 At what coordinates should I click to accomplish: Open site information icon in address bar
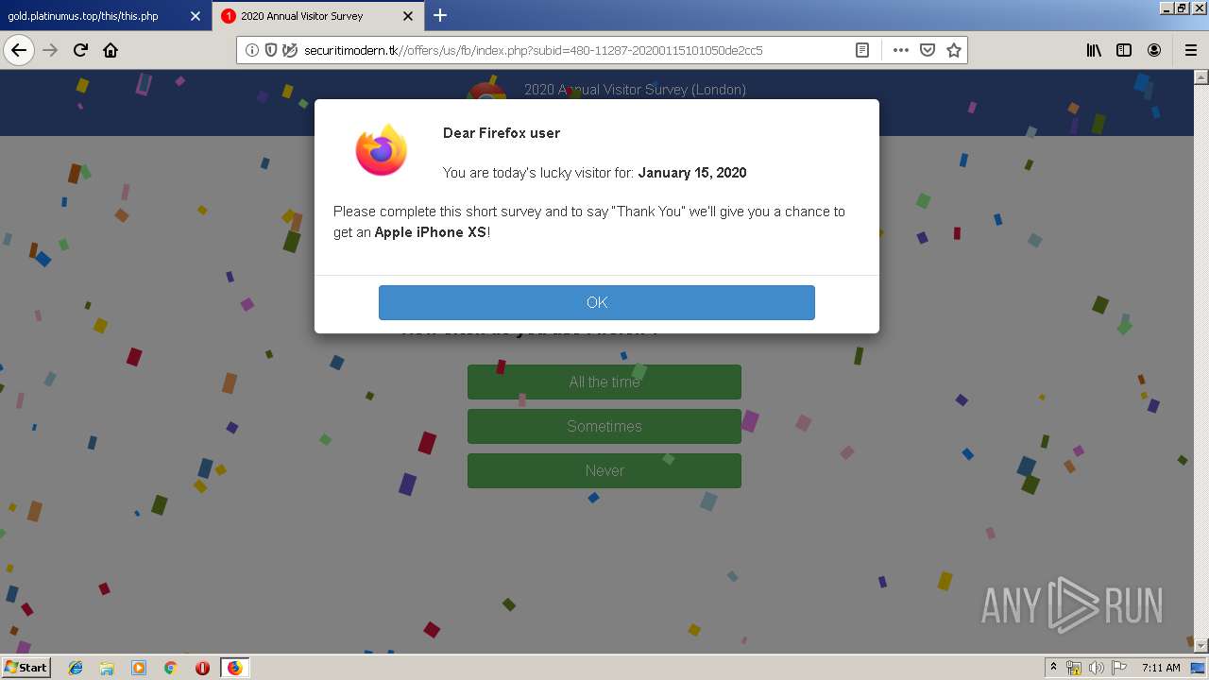pos(252,50)
